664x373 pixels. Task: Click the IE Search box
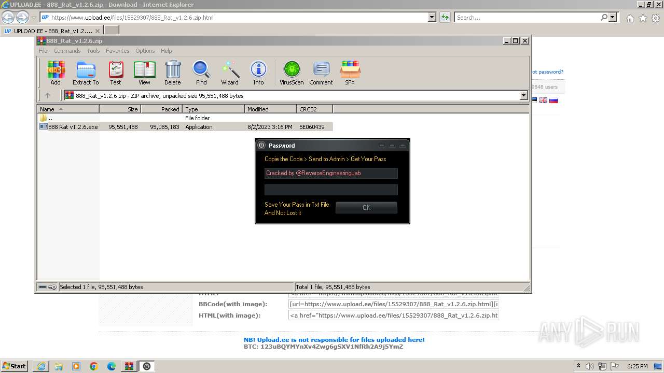[527, 17]
